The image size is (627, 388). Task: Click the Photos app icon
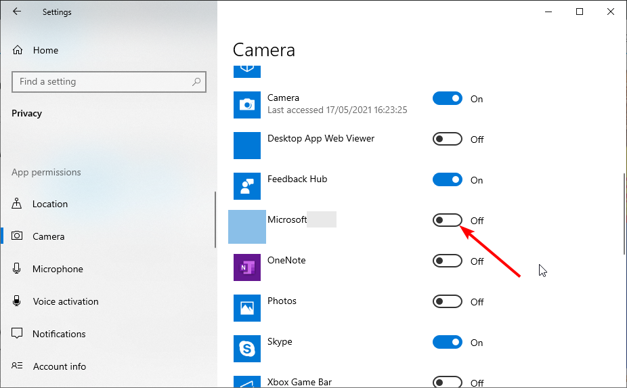(x=247, y=307)
